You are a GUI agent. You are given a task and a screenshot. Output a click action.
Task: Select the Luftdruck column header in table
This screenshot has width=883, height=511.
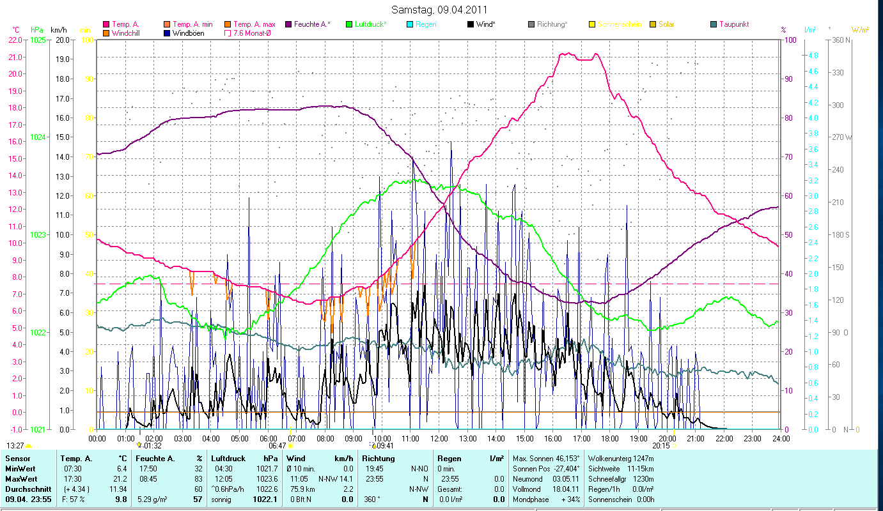click(229, 459)
